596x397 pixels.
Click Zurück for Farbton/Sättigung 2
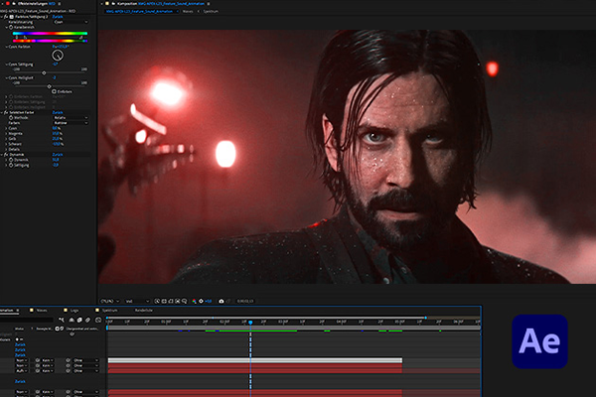tap(58, 17)
